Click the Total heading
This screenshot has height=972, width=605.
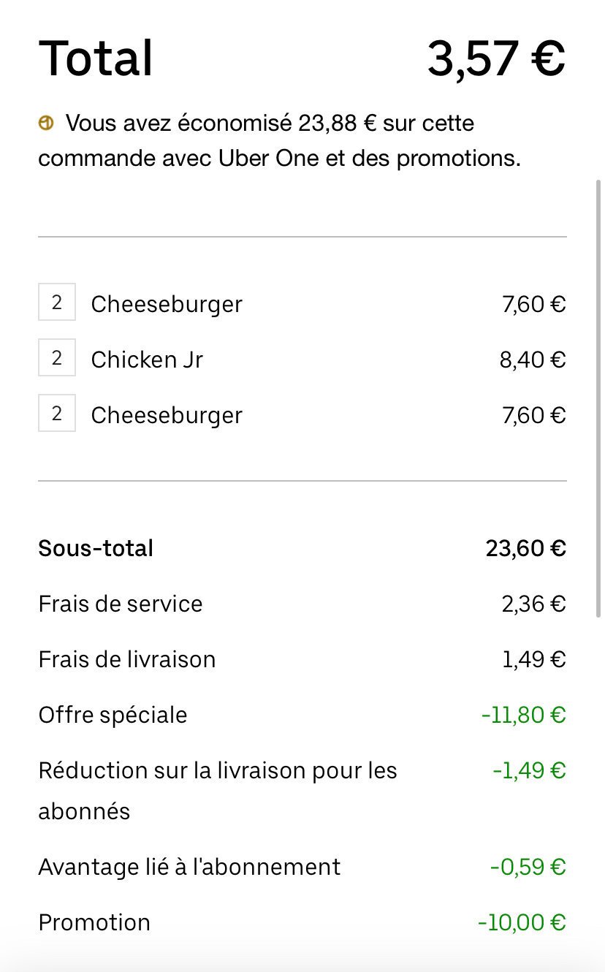96,58
